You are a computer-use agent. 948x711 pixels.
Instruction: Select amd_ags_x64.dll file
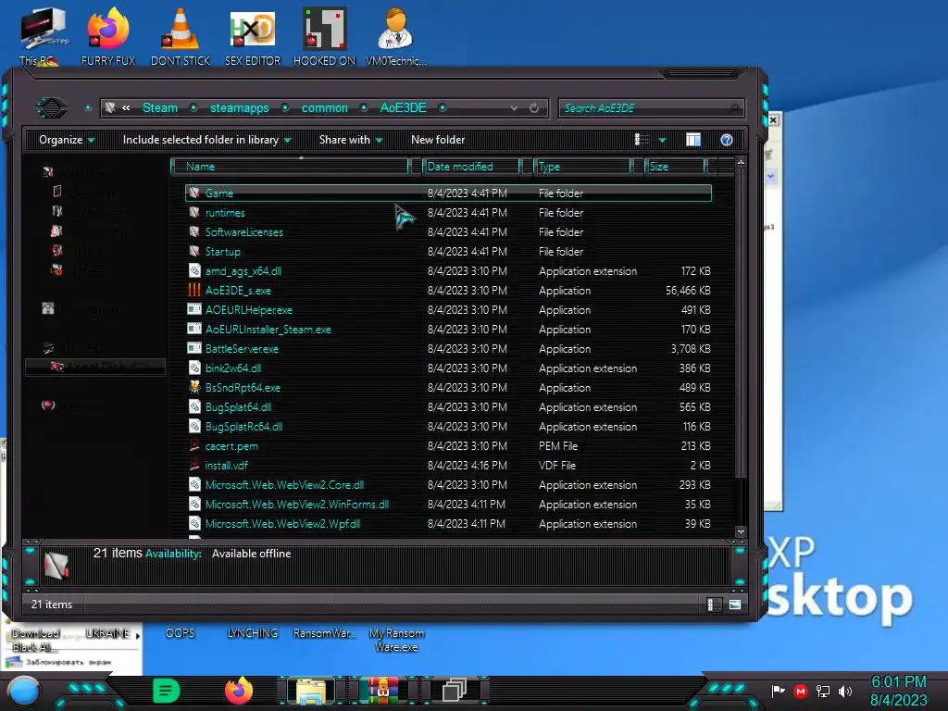tap(449, 271)
